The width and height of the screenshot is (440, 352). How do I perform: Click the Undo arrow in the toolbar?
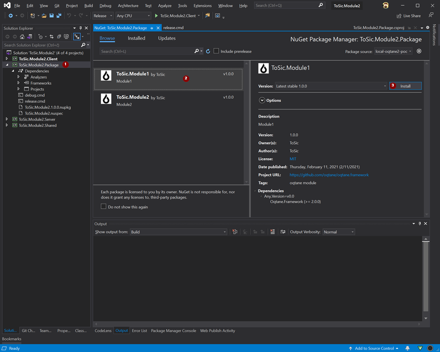[69, 15]
